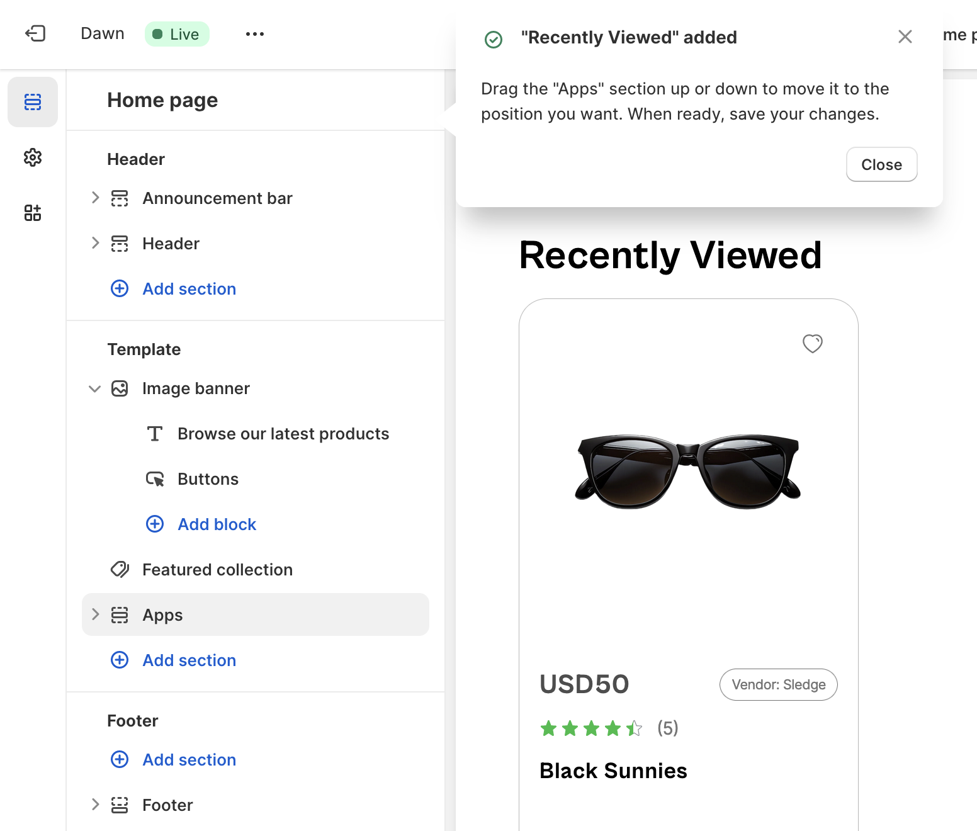The height and width of the screenshot is (831, 977).
Task: Select Browse our latest products text block
Action: [x=283, y=434]
